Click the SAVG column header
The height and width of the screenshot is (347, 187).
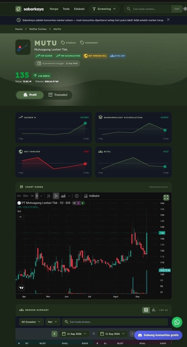[x=163, y=343]
